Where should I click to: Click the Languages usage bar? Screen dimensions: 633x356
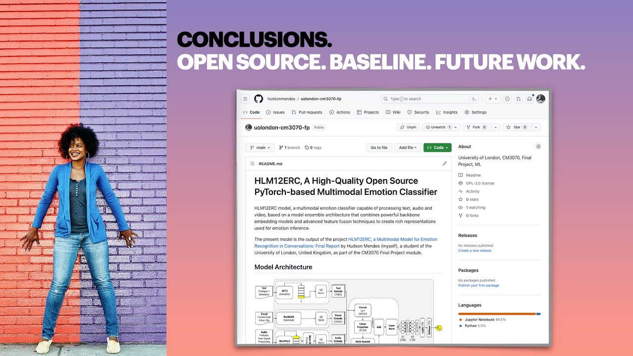tap(499, 313)
